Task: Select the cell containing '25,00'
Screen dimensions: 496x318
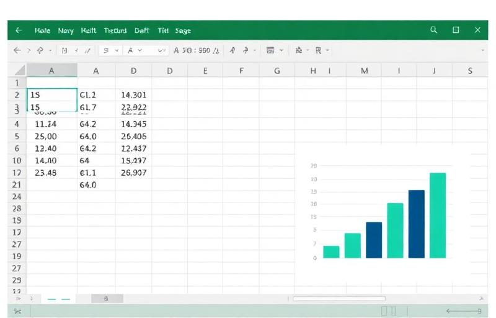Action: [52, 137]
